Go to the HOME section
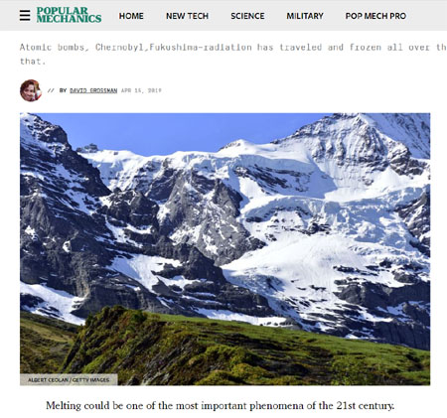 [131, 16]
